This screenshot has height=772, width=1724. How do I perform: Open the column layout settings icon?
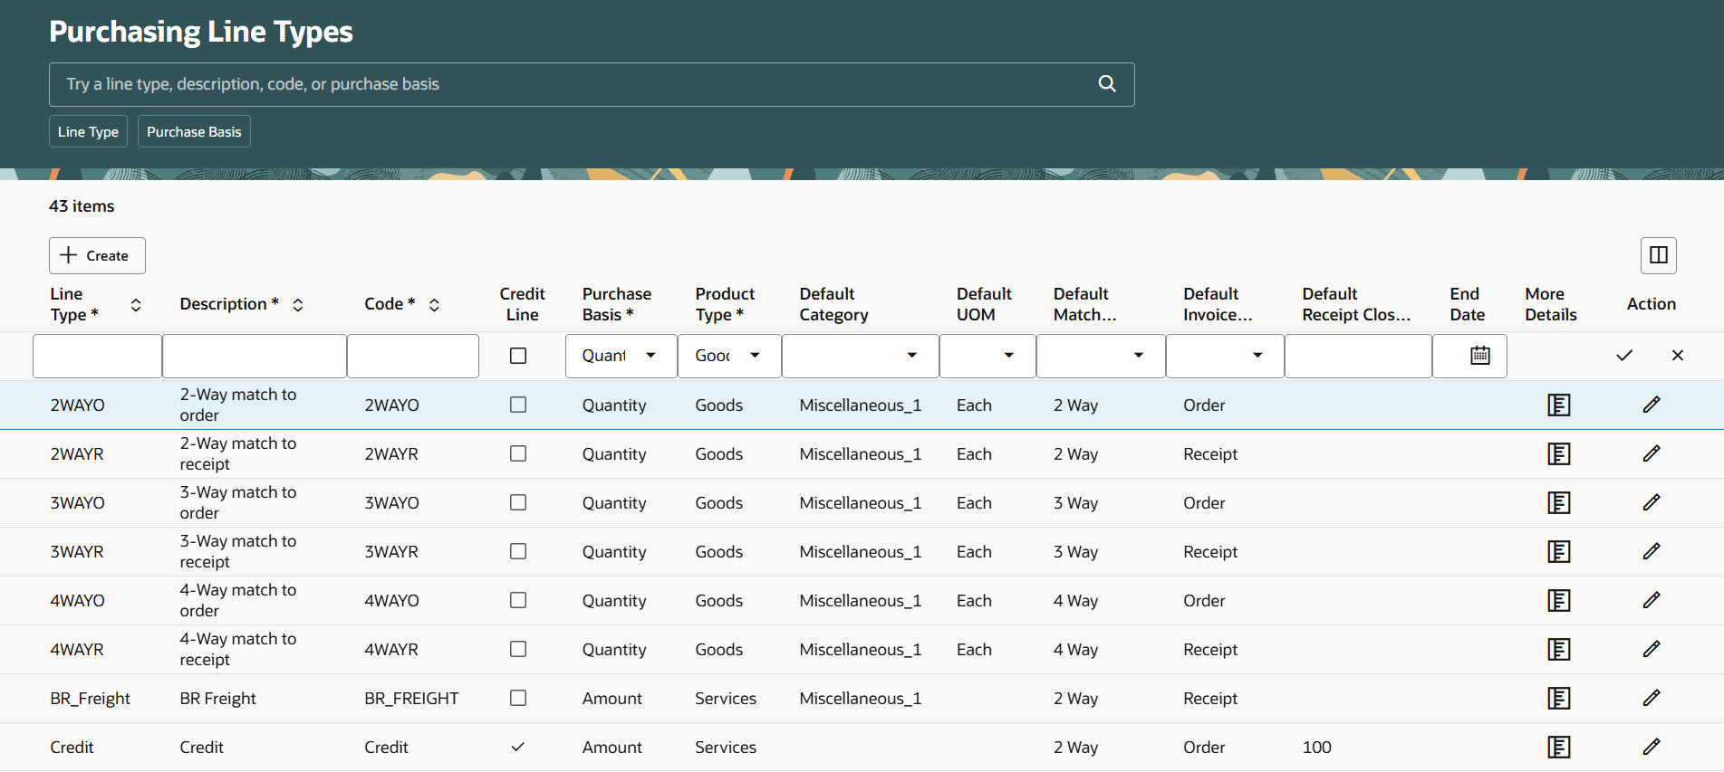coord(1658,255)
